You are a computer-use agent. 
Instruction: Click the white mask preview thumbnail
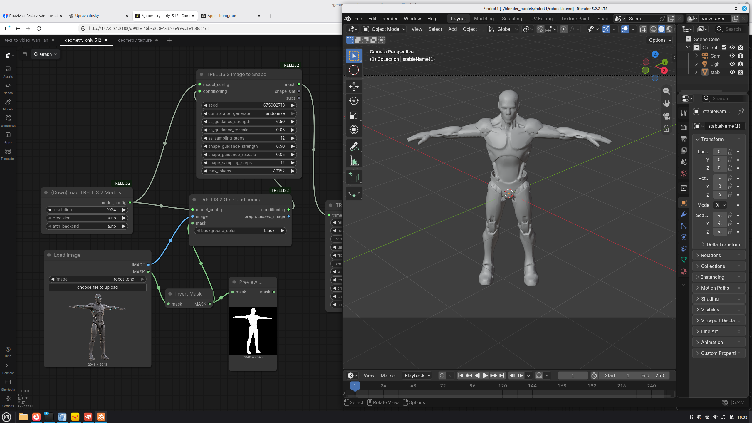[253, 331]
